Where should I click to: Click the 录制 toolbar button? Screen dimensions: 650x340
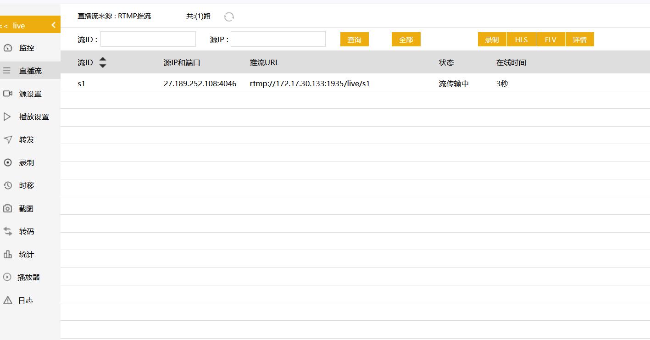492,39
